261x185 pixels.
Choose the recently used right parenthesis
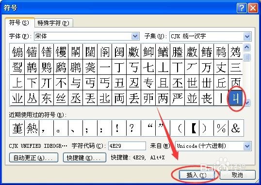pyautogui.click(x=206, y=128)
